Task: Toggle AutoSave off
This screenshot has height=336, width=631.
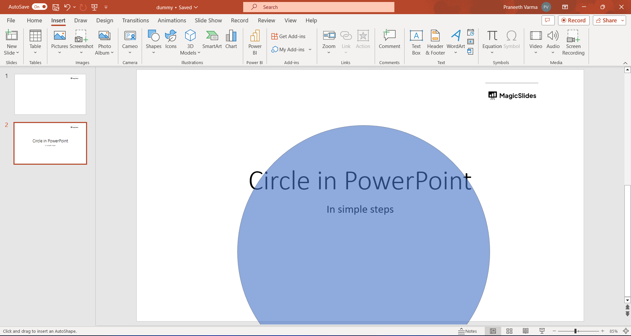Action: pyautogui.click(x=40, y=7)
